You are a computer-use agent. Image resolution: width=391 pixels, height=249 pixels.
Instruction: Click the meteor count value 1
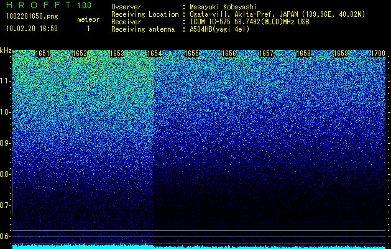tap(88, 29)
